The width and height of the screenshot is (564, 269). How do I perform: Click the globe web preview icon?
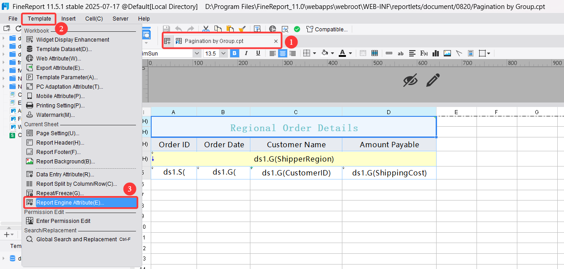click(273, 29)
